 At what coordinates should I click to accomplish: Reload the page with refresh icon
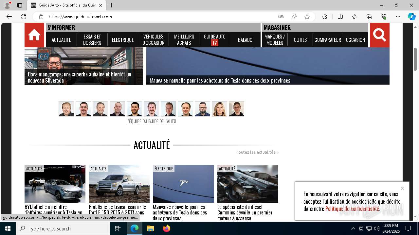[x=24, y=17]
